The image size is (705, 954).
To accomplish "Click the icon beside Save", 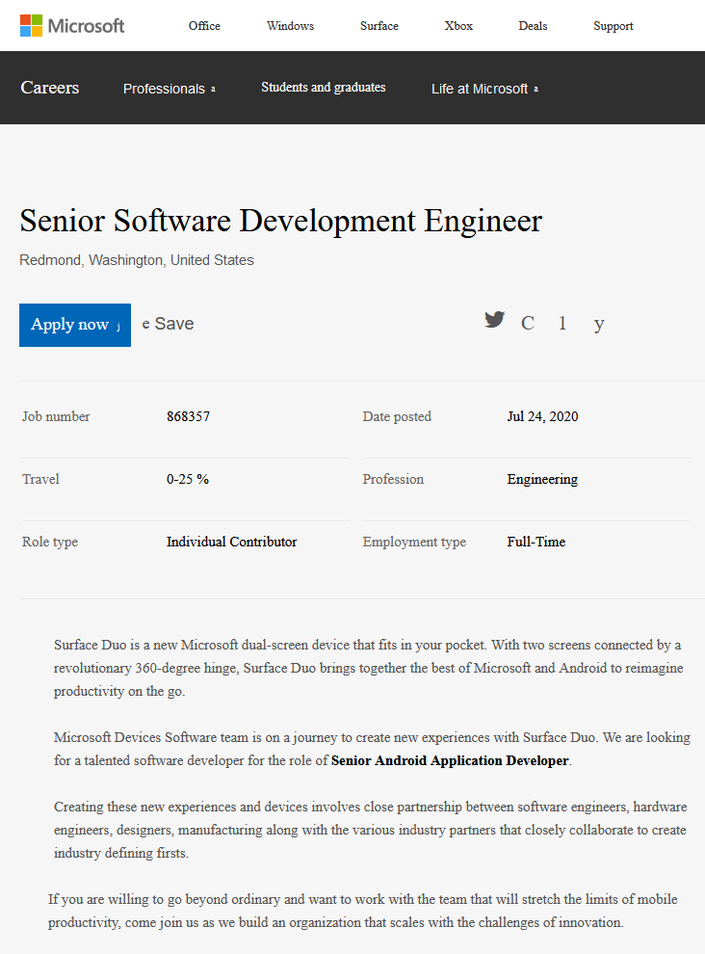I will [145, 325].
